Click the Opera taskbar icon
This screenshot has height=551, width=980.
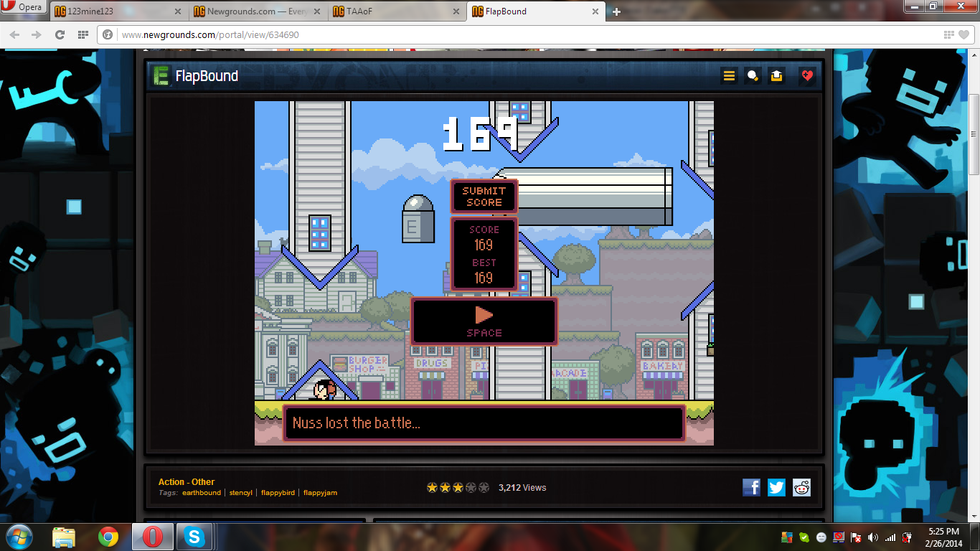pos(153,537)
